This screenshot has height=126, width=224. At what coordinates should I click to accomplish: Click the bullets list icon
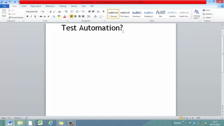(71, 12)
